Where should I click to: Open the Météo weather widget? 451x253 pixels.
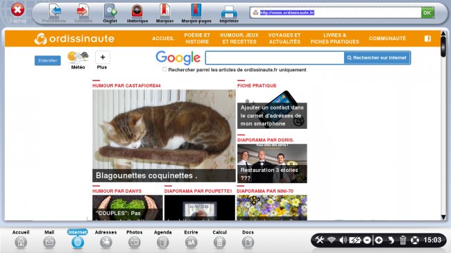(x=78, y=60)
